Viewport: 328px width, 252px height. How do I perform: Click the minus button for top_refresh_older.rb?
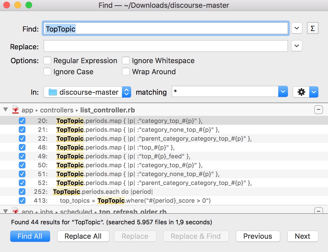pyautogui.click(x=318, y=211)
